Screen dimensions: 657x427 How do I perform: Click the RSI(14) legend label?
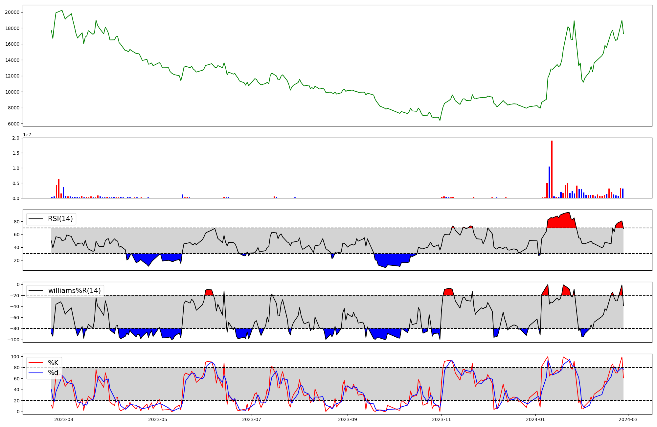click(x=60, y=219)
